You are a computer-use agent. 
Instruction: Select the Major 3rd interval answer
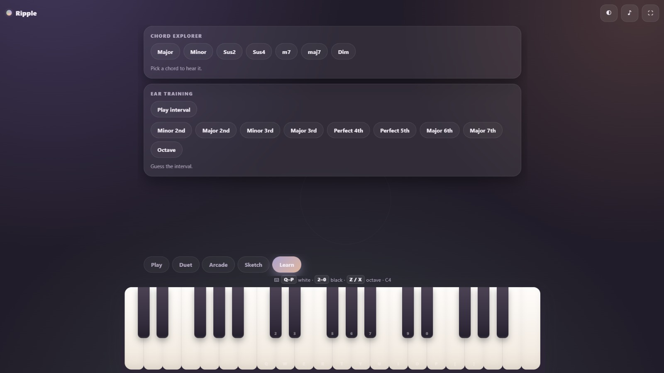[x=303, y=130]
